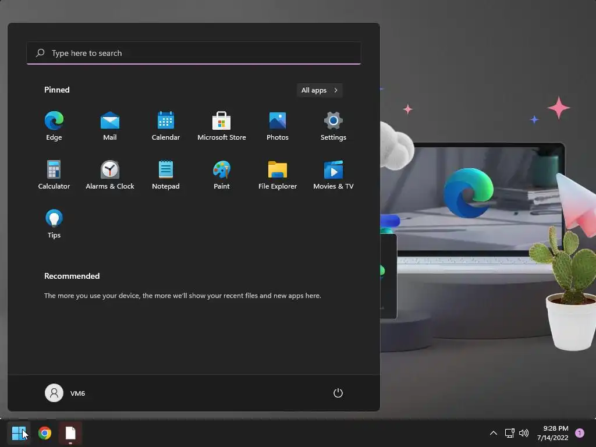This screenshot has width=596, height=447.
Task: Open the notification count badge
Action: pos(580,433)
